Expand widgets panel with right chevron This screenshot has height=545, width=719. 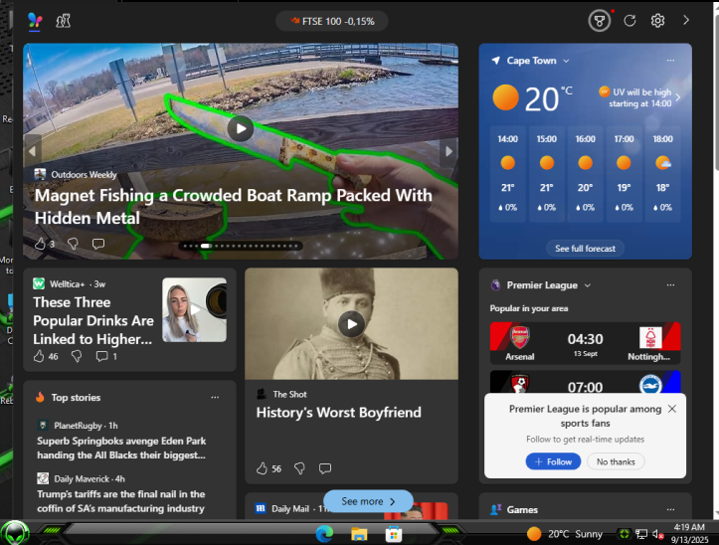[686, 20]
